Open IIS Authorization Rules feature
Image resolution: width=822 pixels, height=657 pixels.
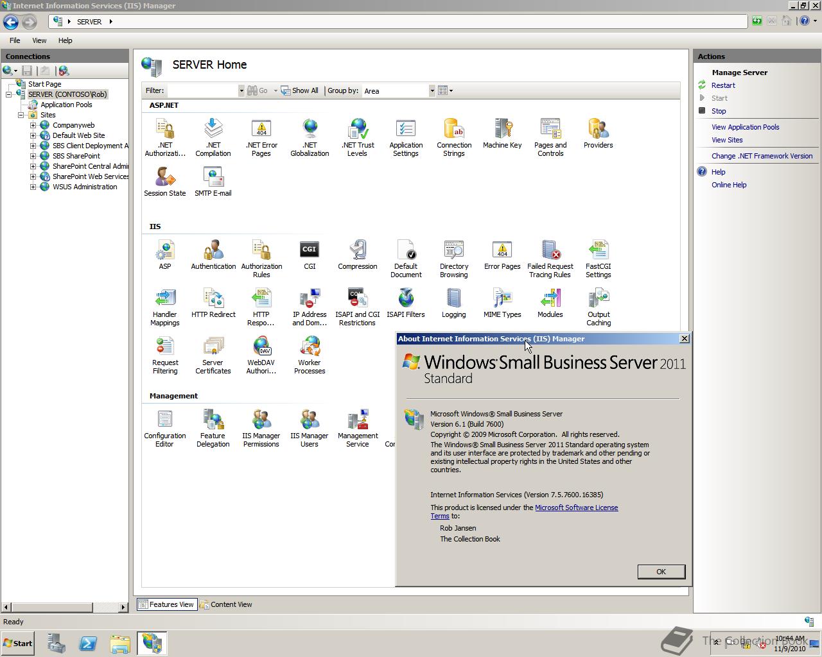click(261, 259)
